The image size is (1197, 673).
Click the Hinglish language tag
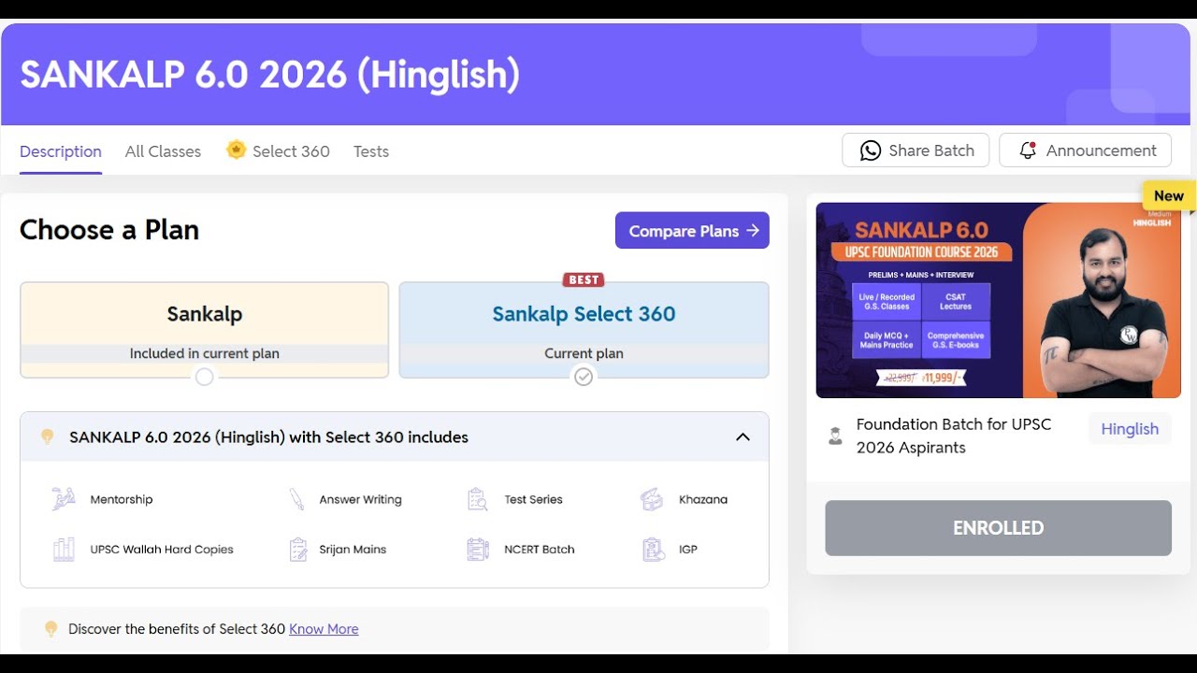pos(1130,429)
